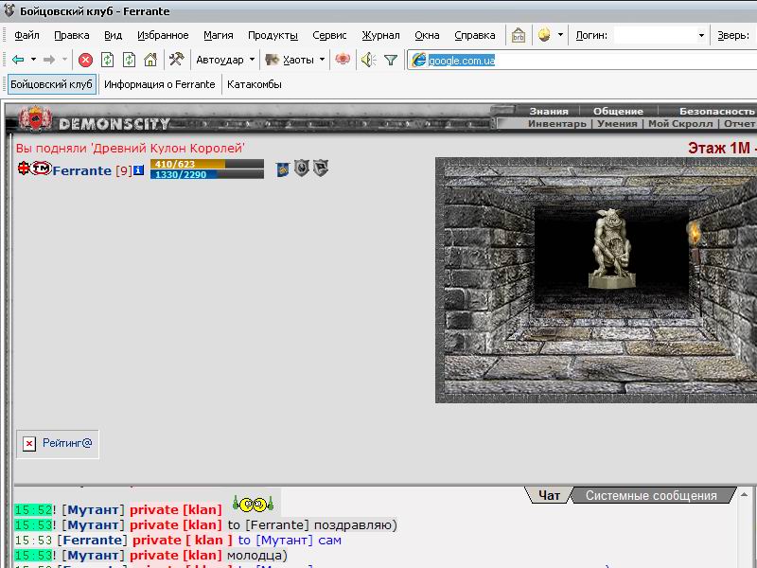This screenshot has height=568, width=757.
Task: Click the health bar showing 410/623
Action: 207,164
